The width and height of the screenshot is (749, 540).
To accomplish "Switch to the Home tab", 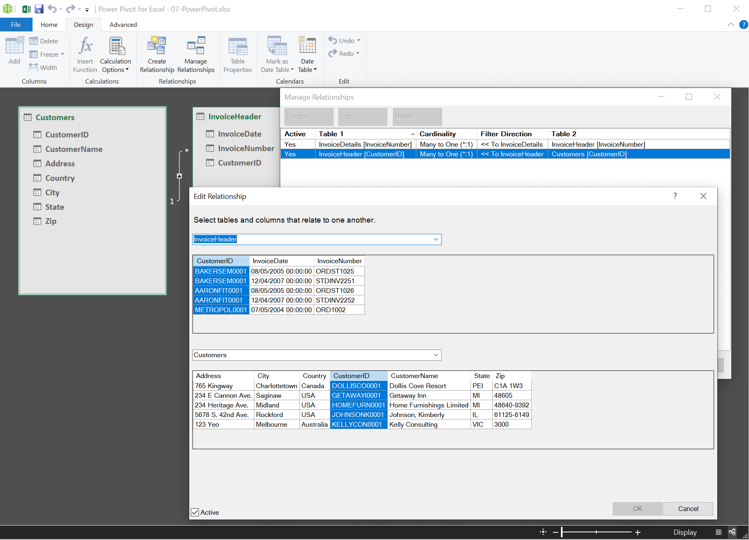I will pyautogui.click(x=49, y=25).
